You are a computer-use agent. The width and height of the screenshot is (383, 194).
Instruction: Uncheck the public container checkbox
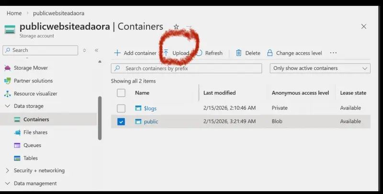[x=121, y=122]
